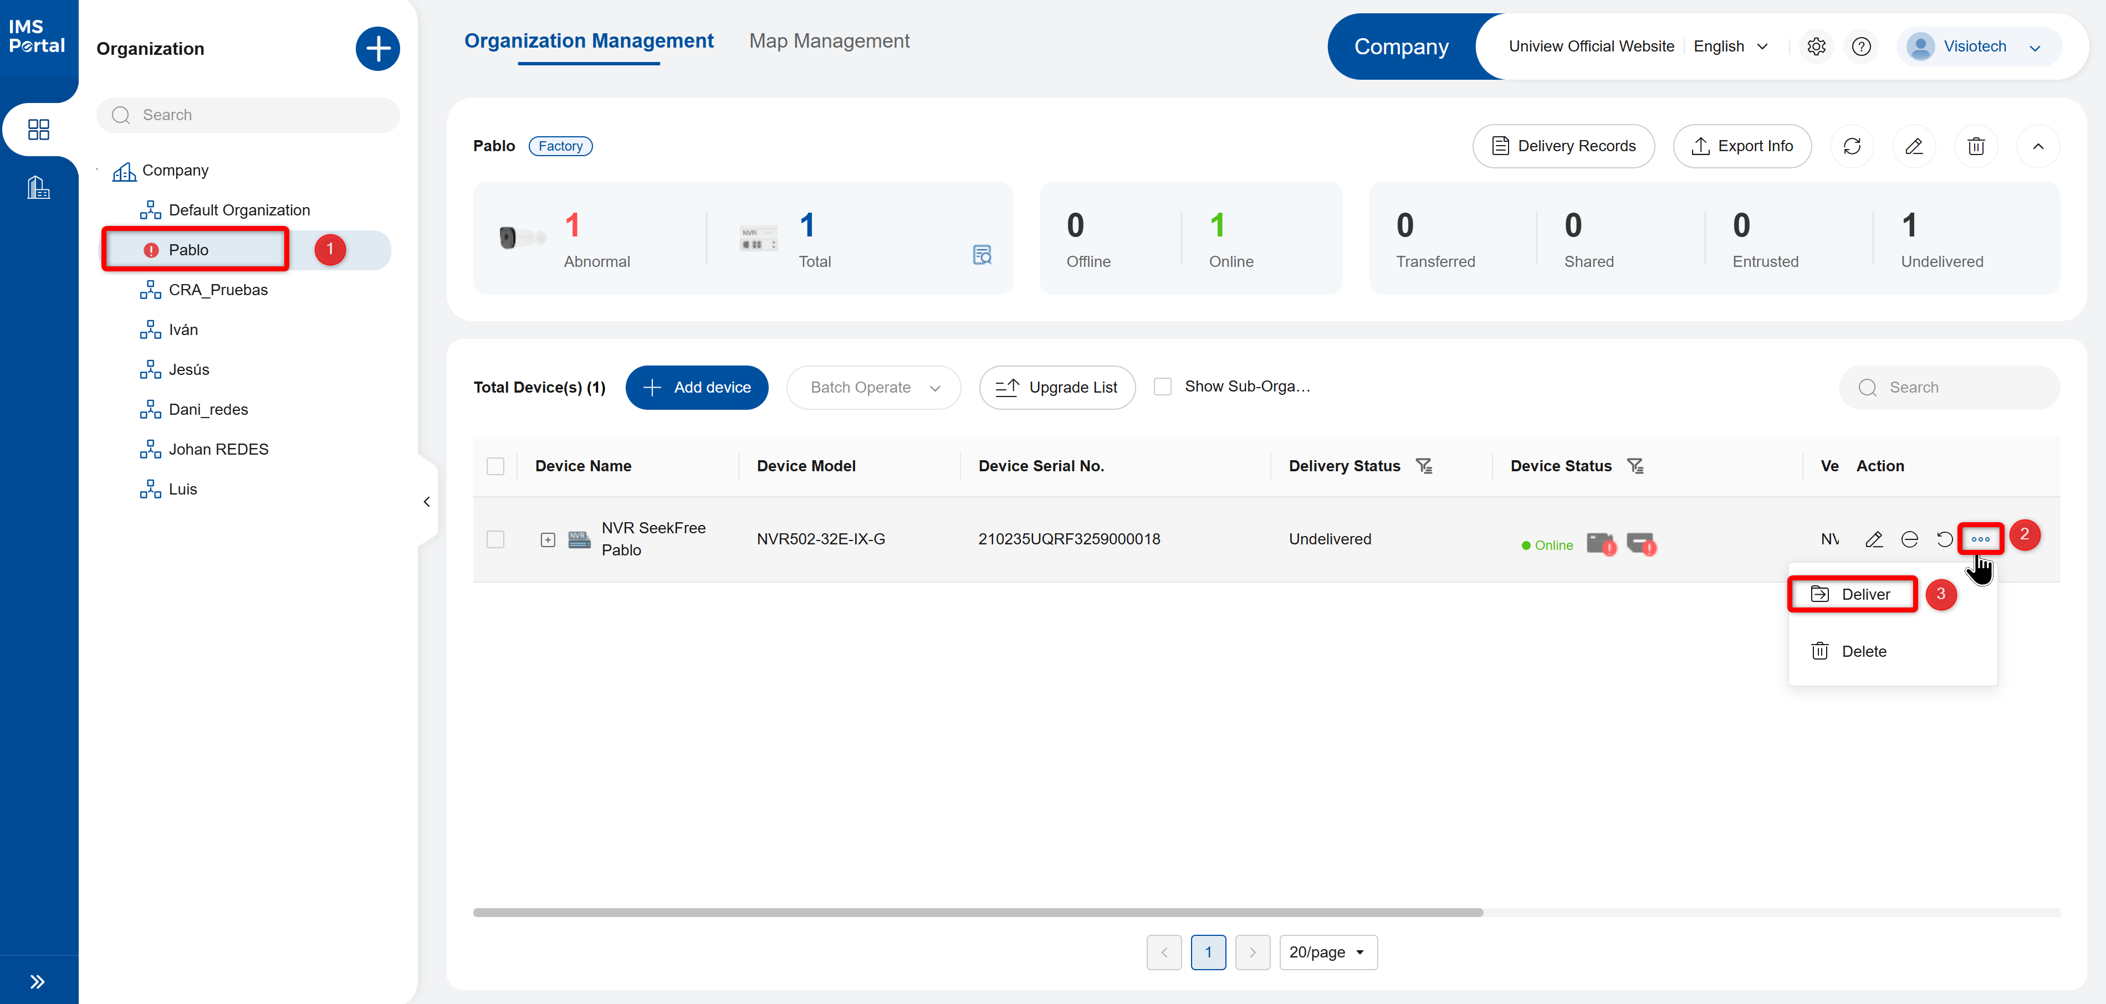The width and height of the screenshot is (2106, 1004).
Task: Open the English language dropdown
Action: point(1731,47)
